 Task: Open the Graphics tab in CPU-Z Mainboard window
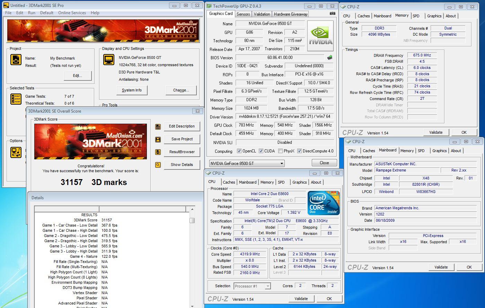pyautogui.click(x=440, y=151)
